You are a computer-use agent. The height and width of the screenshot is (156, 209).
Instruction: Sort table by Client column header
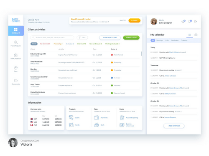tap(33, 49)
